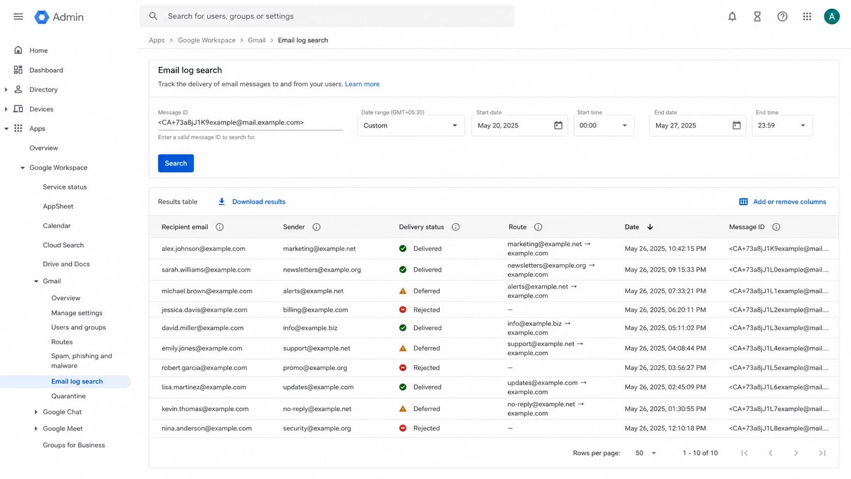Open Calendar in sidebar
The width and height of the screenshot is (851, 479).
[x=56, y=226]
